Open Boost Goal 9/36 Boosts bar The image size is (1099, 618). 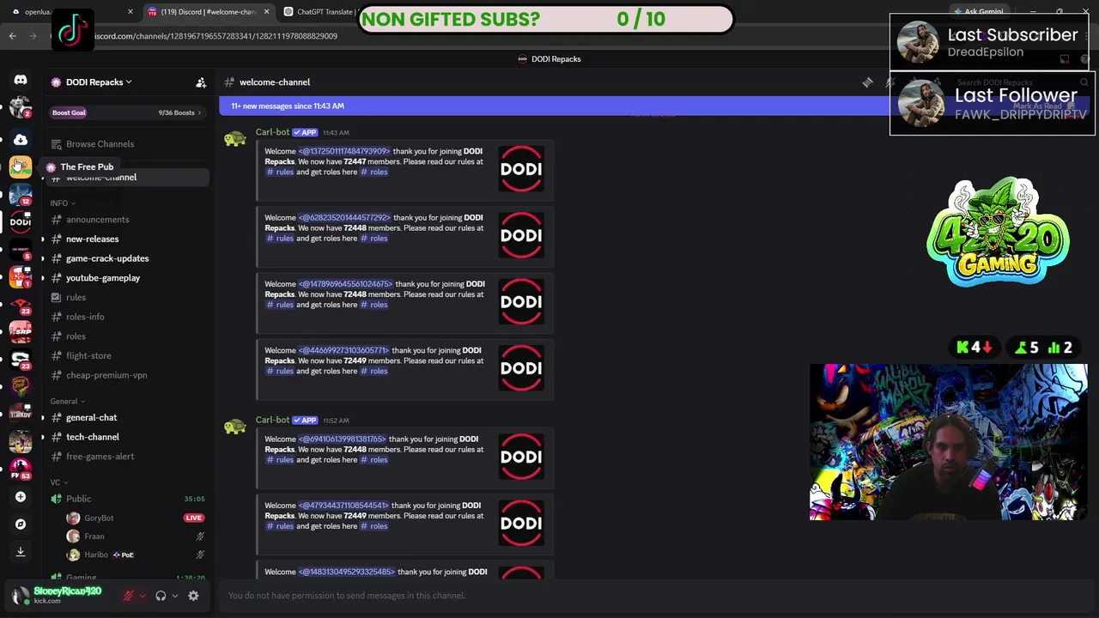point(127,112)
